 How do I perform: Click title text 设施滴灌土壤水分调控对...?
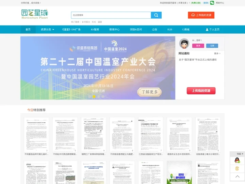click(x=208, y=154)
